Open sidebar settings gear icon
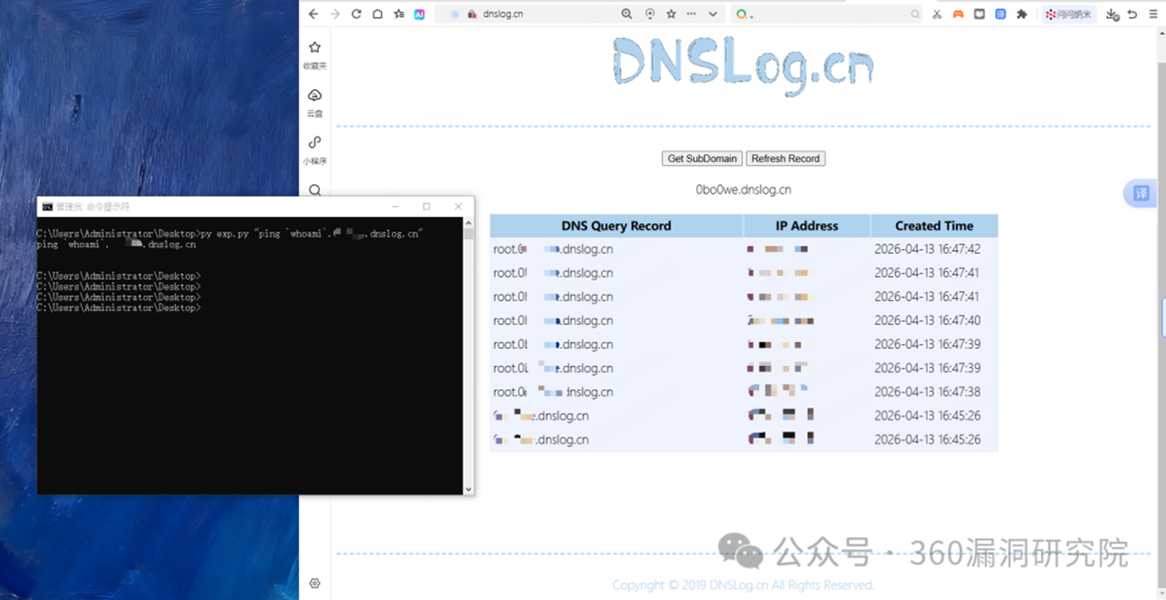Viewport: 1166px width, 600px height. point(315,583)
